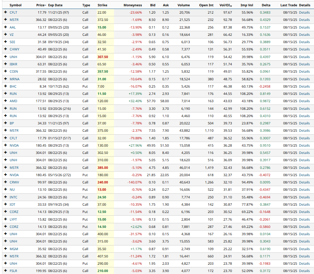
Task: Open the LYFT symbol link
Action: [13, 219]
